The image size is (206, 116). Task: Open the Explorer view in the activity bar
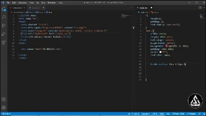click(x=4, y=9)
